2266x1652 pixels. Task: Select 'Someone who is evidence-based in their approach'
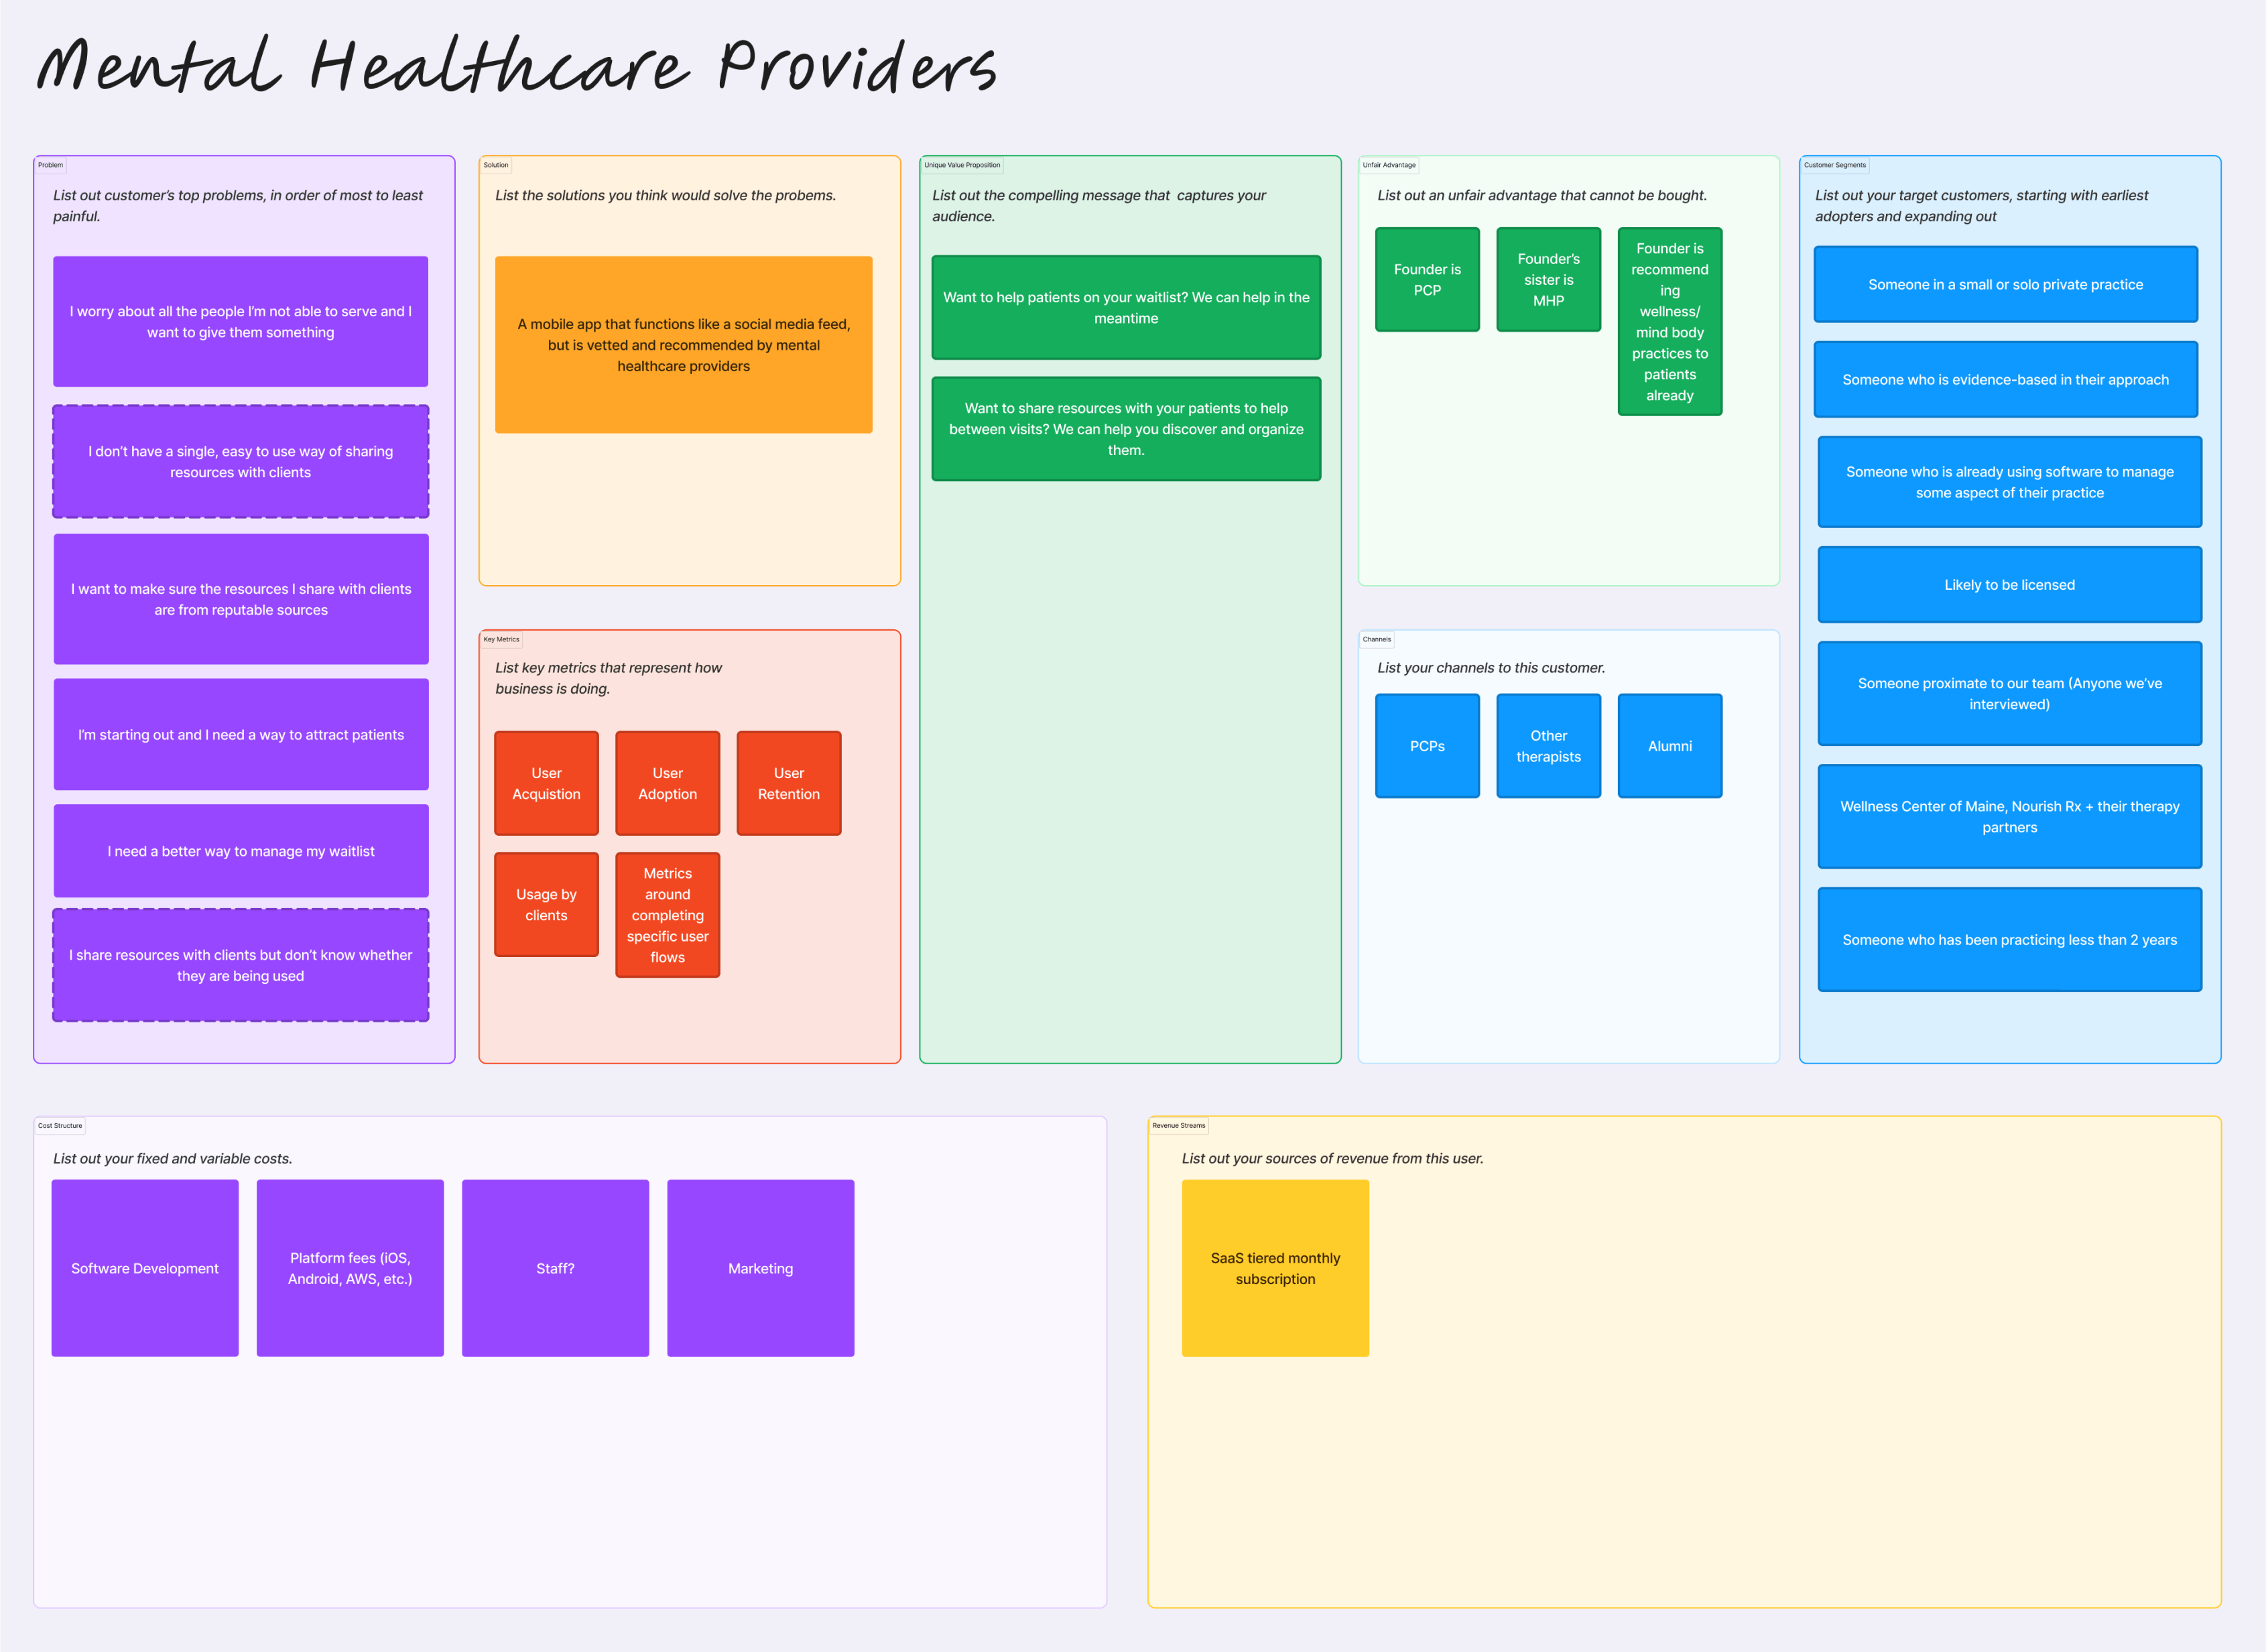click(x=2005, y=379)
